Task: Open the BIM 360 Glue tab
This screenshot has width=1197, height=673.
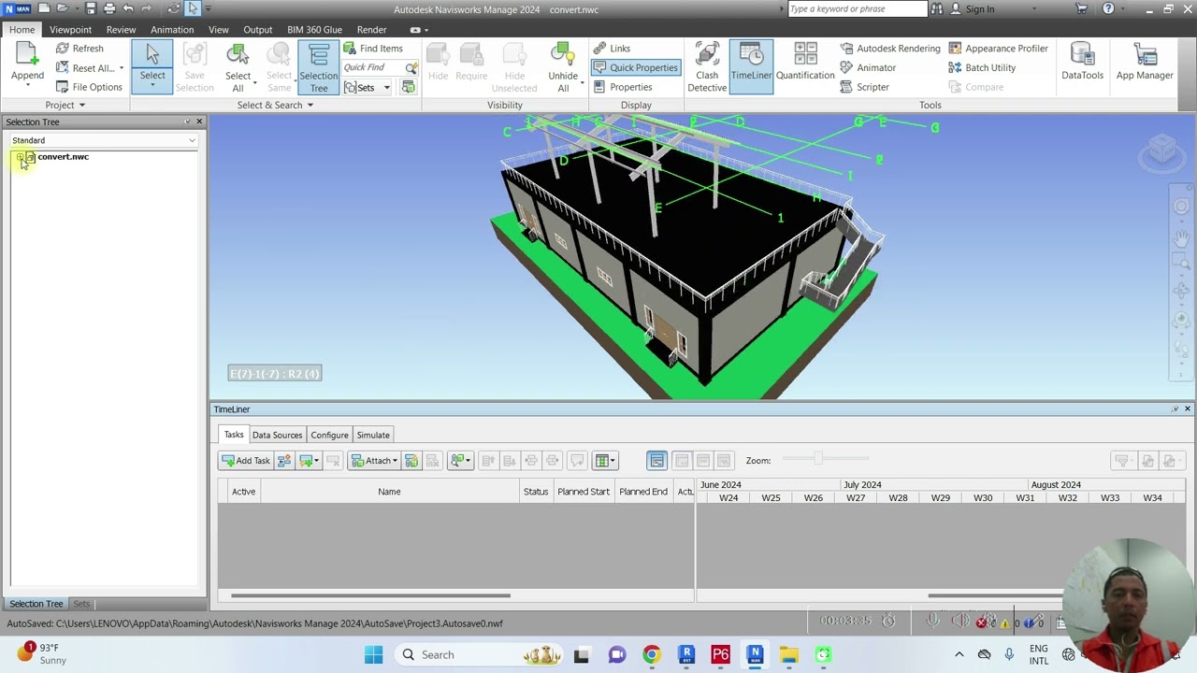Action: (x=314, y=30)
